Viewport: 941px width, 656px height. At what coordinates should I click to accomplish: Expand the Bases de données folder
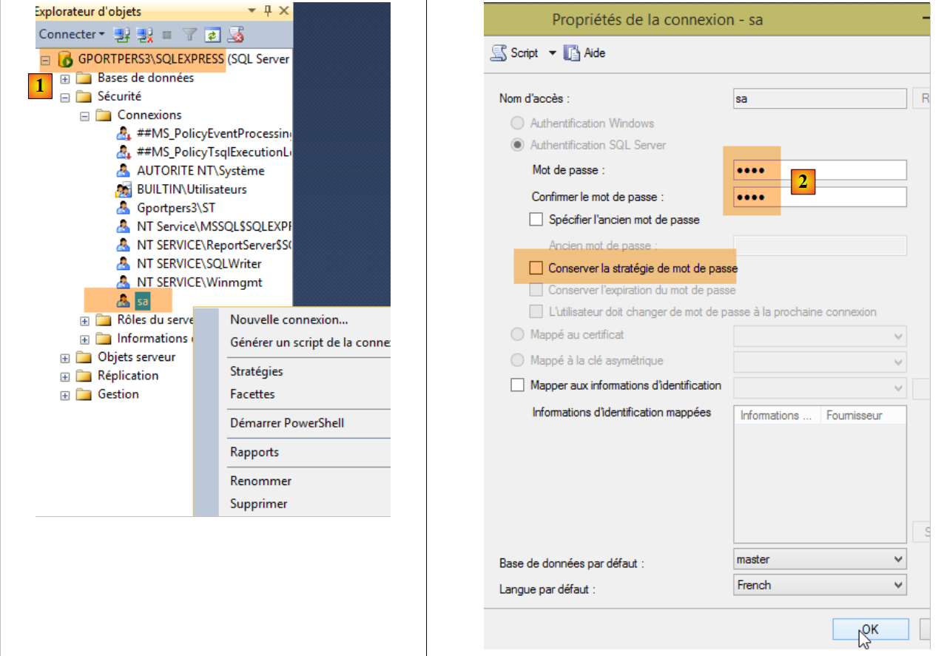65,78
